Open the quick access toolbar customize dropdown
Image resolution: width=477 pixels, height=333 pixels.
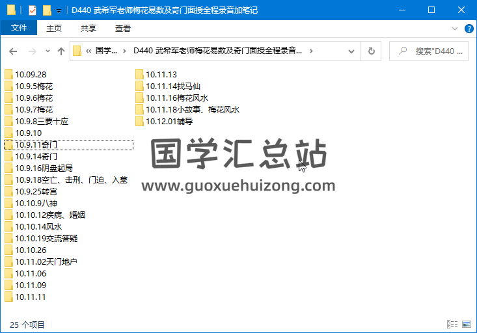click(x=59, y=11)
